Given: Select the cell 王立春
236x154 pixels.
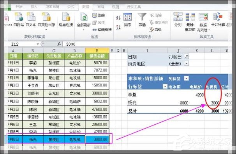Looking at the screenshot, I should coord(33,85).
